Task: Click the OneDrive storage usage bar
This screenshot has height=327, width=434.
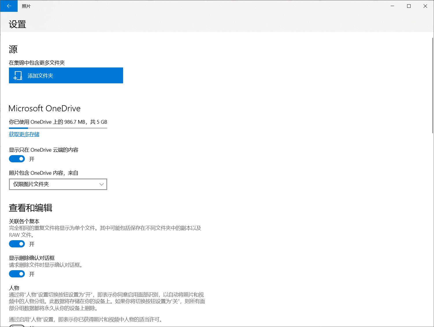Action: tap(58, 128)
